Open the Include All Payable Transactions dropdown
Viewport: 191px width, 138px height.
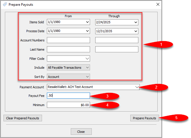coord(87,68)
